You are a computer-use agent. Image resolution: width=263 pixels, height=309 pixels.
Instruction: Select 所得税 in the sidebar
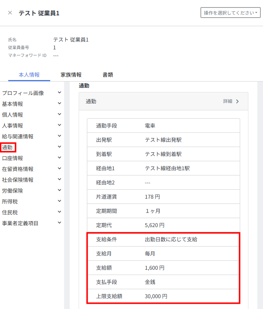pos(10,202)
